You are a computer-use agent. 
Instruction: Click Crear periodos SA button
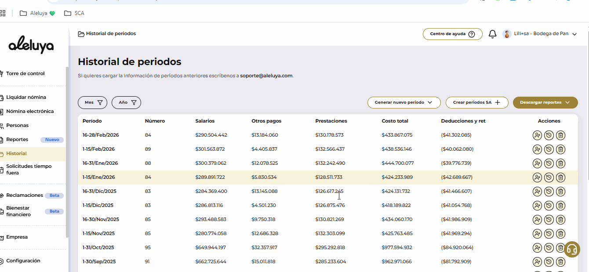(476, 102)
